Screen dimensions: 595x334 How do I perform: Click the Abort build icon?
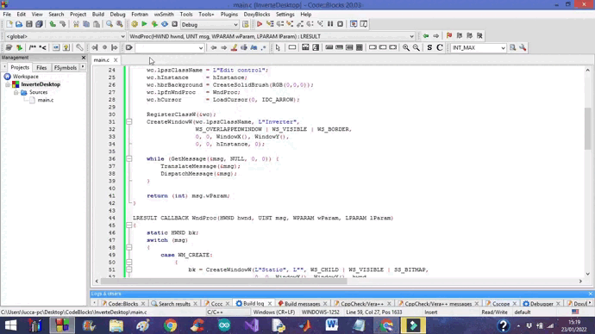174,24
